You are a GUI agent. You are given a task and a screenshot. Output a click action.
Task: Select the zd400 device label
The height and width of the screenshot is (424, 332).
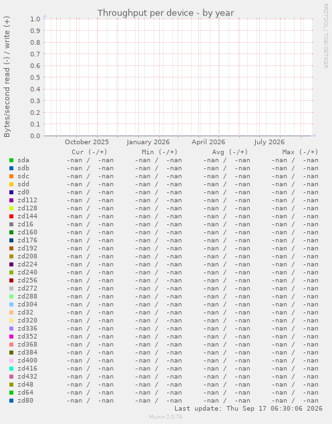27,361
